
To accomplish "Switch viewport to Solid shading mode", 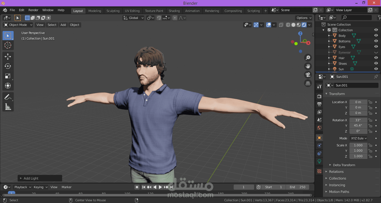I will point(293,25).
